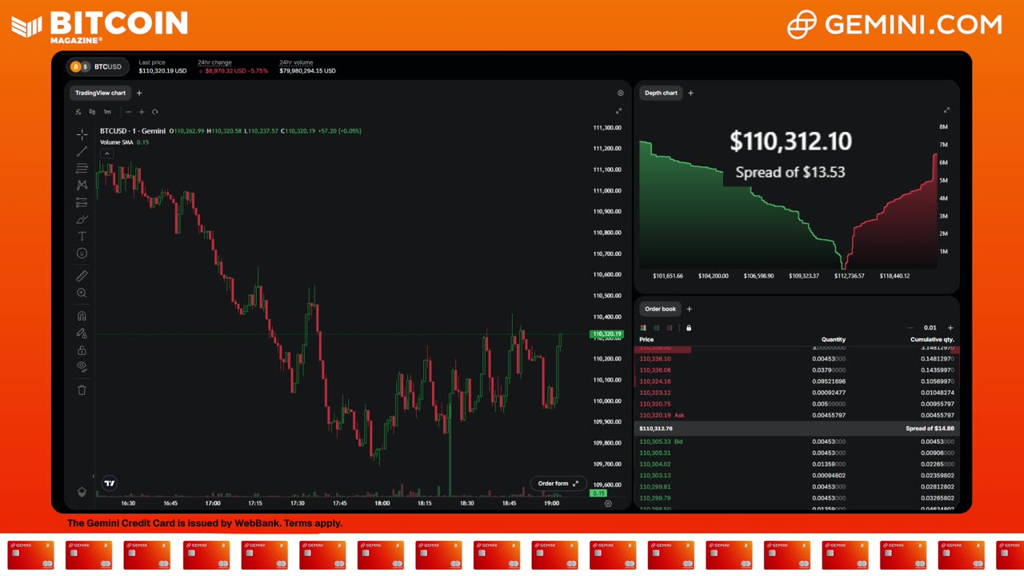The width and height of the screenshot is (1024, 576).
Task: Open the forecasting and measurement tools
Action: 82,202
